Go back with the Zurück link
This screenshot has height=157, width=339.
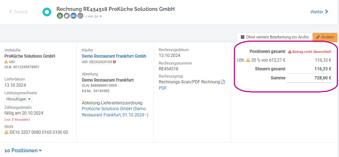19,12
